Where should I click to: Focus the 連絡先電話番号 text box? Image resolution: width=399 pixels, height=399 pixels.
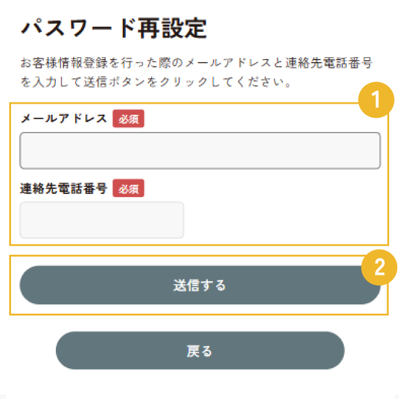102,220
